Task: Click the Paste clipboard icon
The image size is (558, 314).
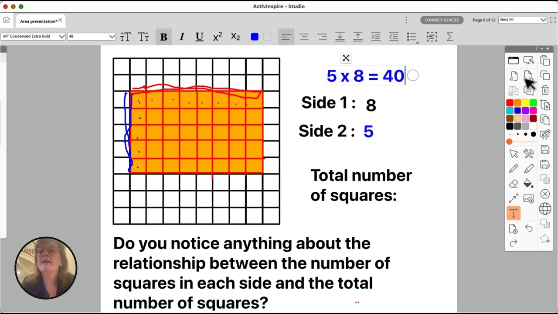Action: tap(545, 61)
